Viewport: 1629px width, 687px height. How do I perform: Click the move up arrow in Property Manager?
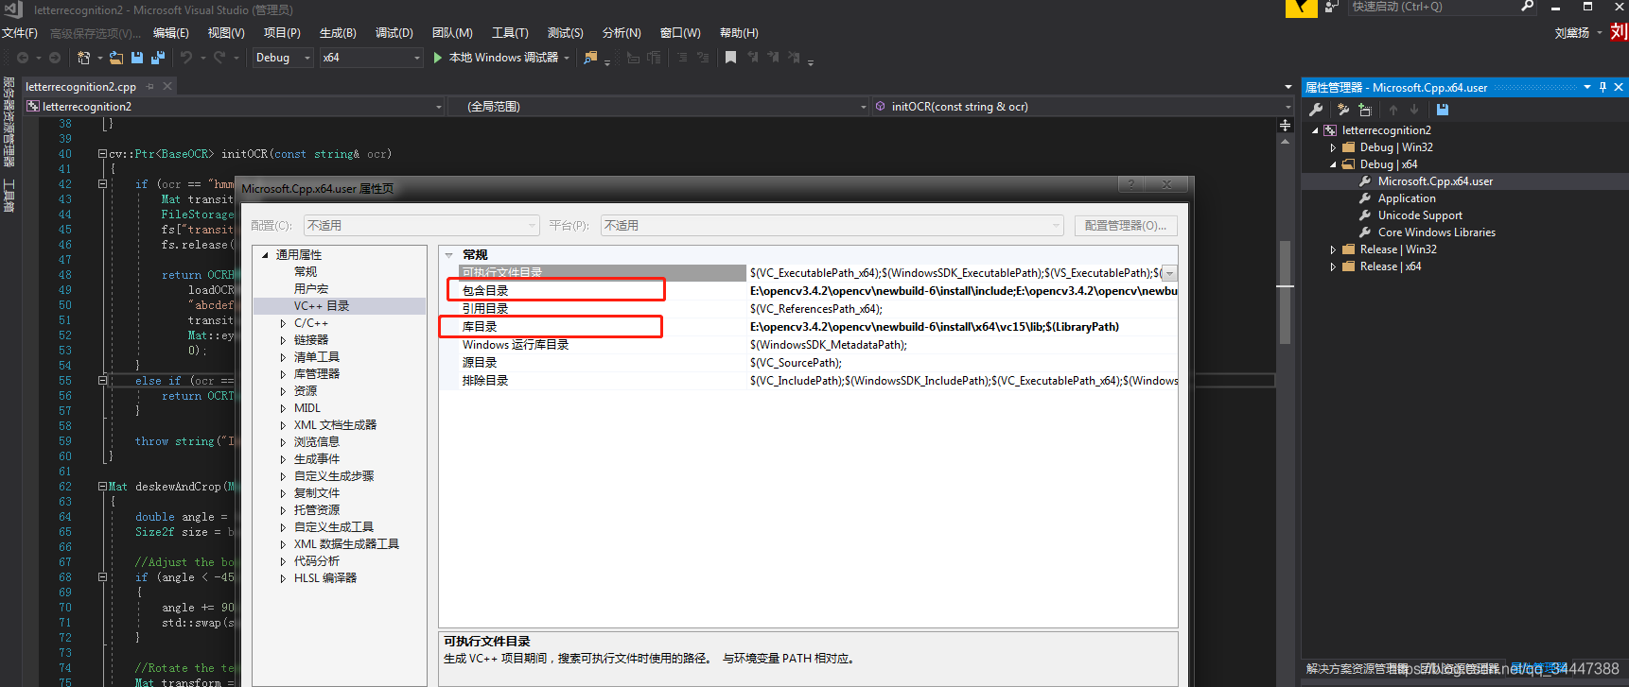[1393, 110]
